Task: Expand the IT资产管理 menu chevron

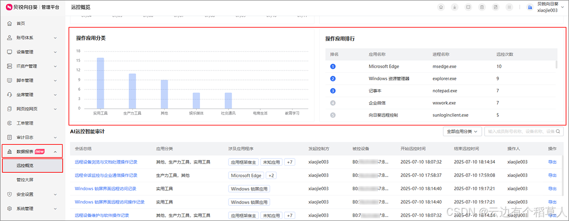Action: pos(55,66)
